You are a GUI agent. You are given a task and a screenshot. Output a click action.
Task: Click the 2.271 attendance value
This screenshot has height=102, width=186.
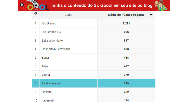pos(126,23)
